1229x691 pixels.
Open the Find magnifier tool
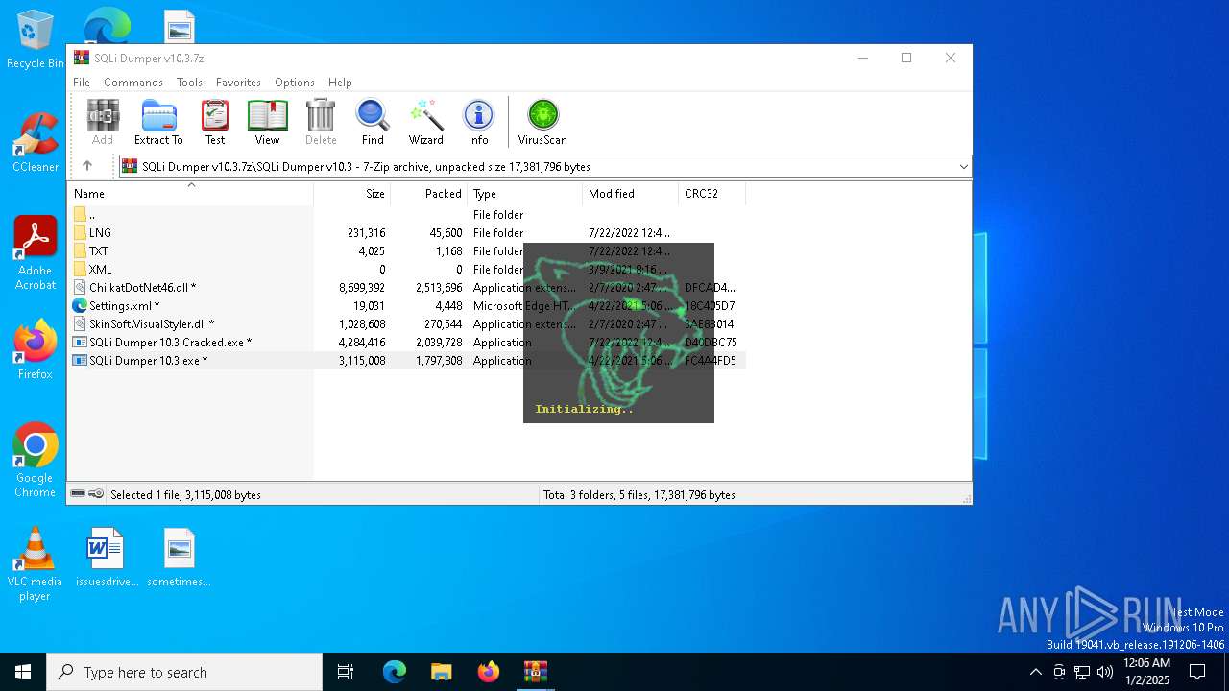coord(373,122)
